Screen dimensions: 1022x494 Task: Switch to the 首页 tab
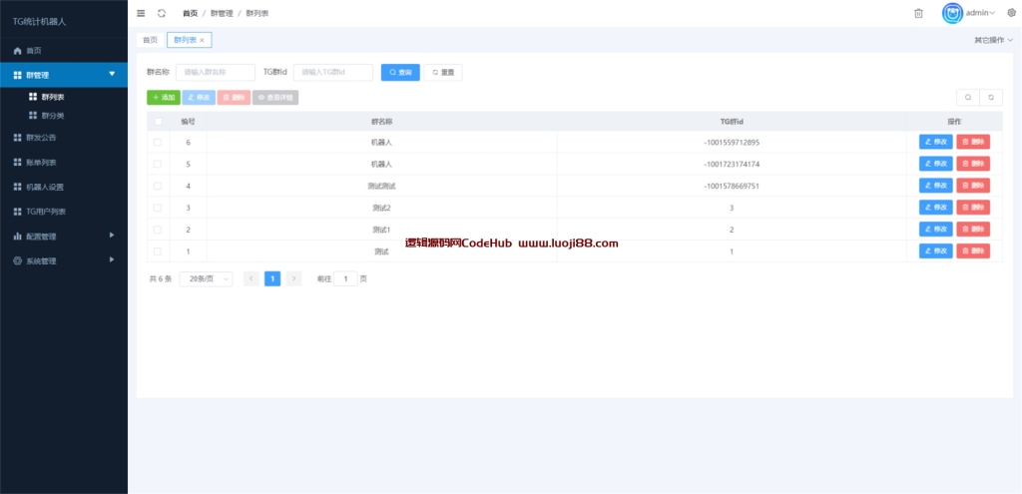[x=151, y=40]
